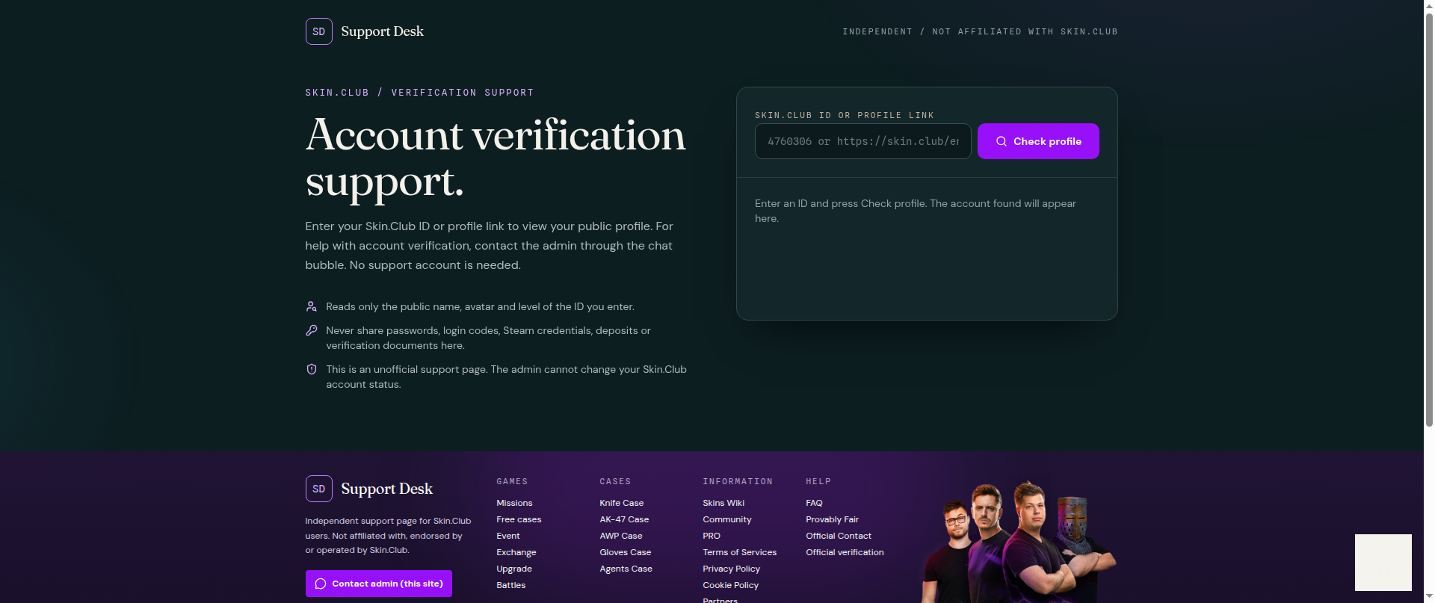The height and width of the screenshot is (603, 1435).
Task: Click the user icon beside 'Reads only the public name'
Action: point(312,306)
